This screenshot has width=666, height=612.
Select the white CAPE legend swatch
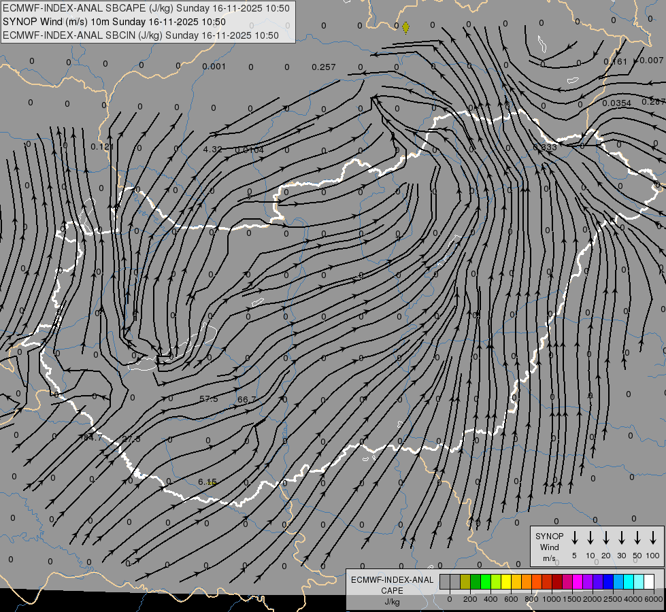(x=648, y=581)
